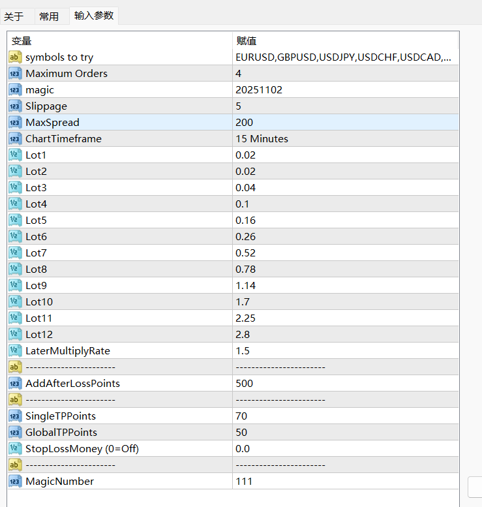Click the double icon beside Lot6

(x=15, y=236)
